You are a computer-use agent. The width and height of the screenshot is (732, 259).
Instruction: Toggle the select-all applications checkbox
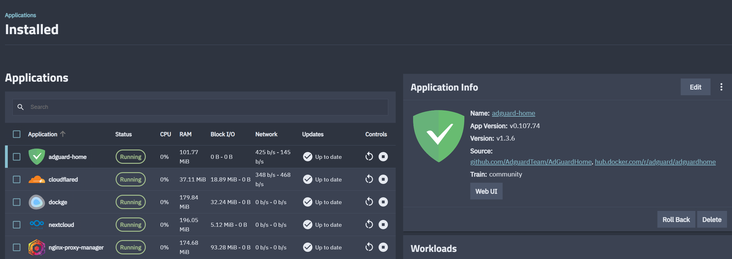[x=17, y=134]
